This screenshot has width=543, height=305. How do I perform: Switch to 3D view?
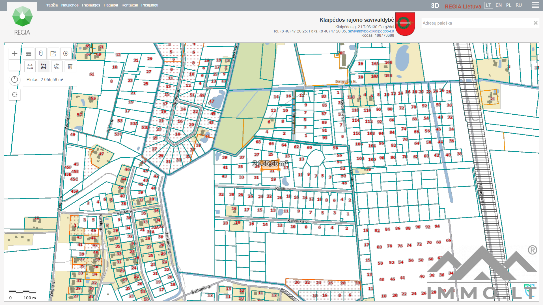click(x=435, y=6)
